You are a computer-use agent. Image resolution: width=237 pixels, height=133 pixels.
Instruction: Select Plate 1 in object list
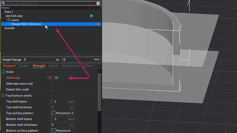(9, 12)
